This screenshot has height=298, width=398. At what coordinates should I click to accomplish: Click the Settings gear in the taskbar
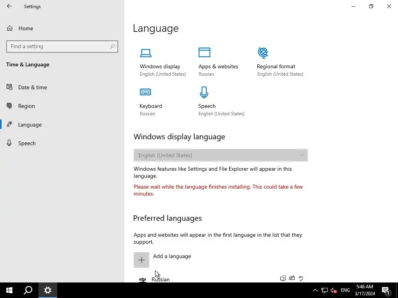[x=48, y=290]
